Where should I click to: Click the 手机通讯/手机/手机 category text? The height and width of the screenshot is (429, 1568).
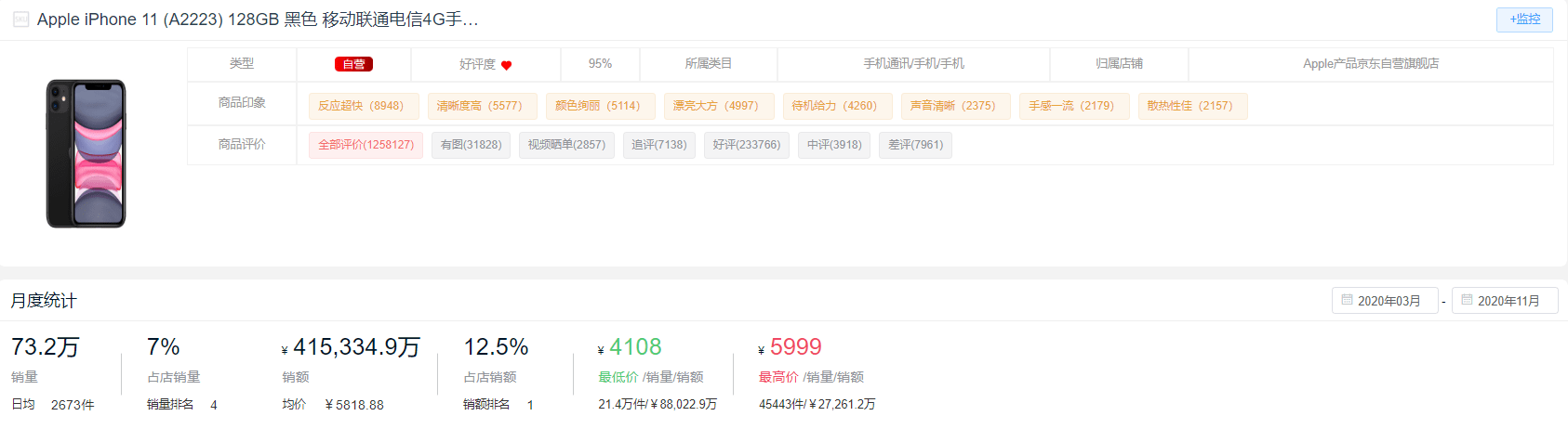[913, 64]
